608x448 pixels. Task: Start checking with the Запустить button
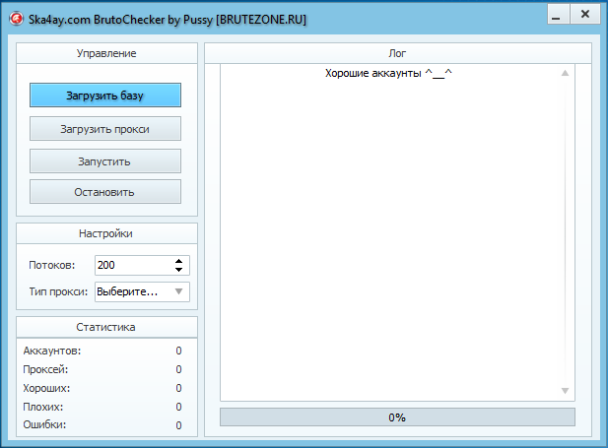pos(105,161)
